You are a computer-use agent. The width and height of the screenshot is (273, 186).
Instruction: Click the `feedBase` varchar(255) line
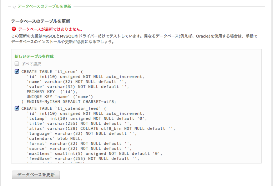[x=83, y=159]
